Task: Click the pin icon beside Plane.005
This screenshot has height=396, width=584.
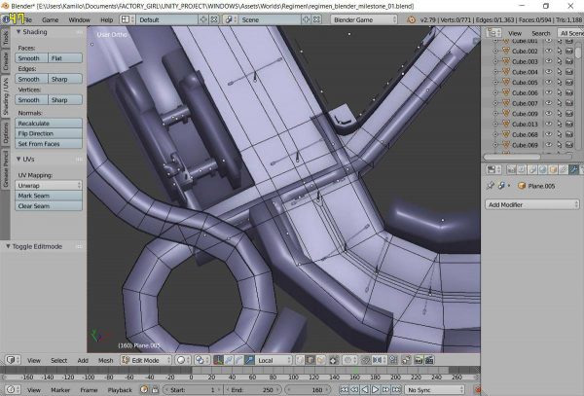Action: click(489, 185)
